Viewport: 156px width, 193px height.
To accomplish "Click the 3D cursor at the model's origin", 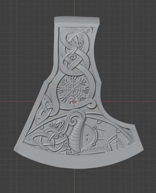I will (x=74, y=102).
